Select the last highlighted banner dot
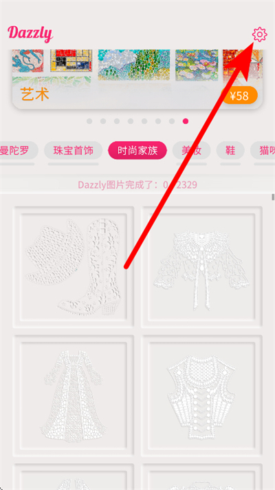The width and height of the screenshot is (275, 490). point(186,121)
